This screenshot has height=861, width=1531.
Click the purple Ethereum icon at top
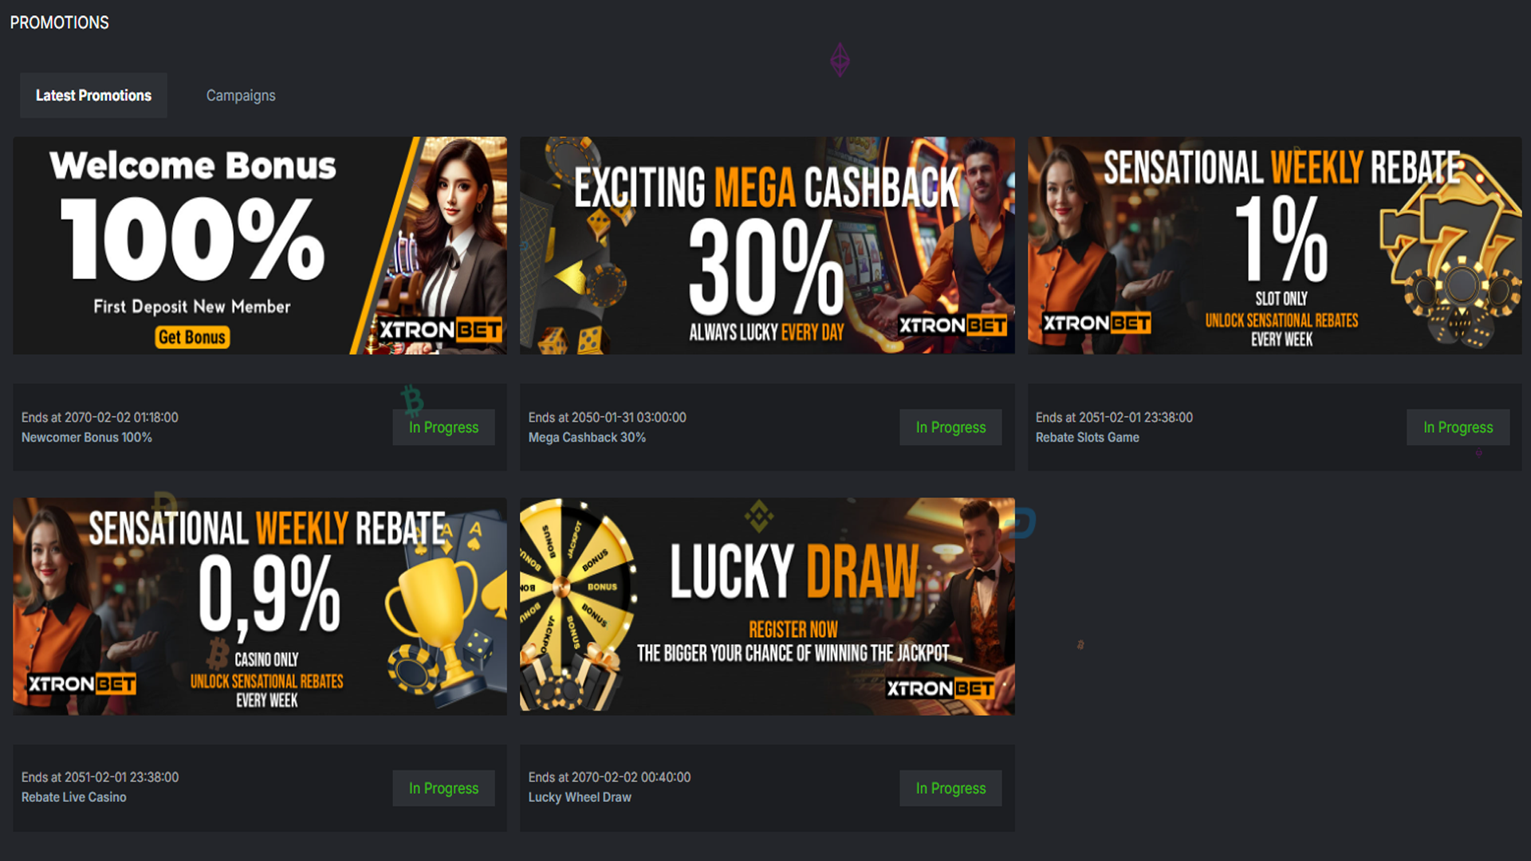[x=840, y=60]
